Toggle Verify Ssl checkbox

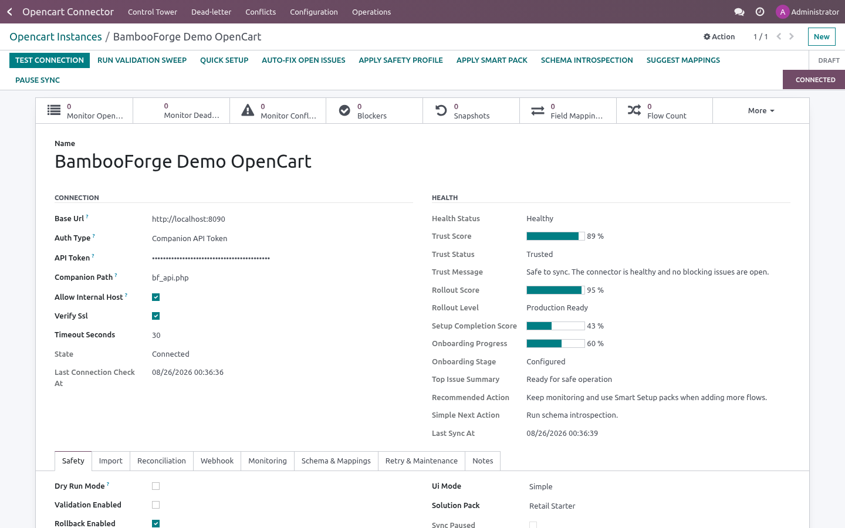[156, 316]
